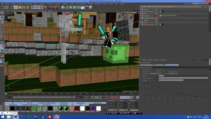This screenshot has height=119, width=211.
Task: Toggle the Parameter (P) keyframe recording button
Action: (131, 98)
